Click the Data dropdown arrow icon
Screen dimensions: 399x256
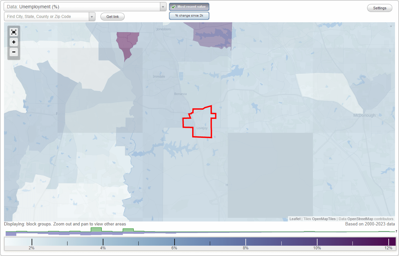point(163,6)
